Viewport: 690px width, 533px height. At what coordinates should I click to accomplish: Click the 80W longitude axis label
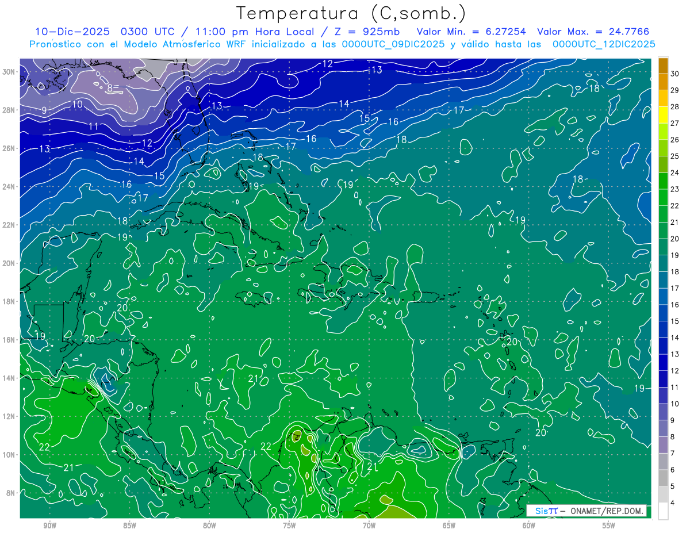point(209,526)
